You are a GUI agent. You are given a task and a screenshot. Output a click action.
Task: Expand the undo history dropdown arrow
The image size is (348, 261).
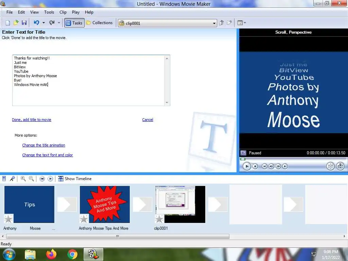(43, 23)
